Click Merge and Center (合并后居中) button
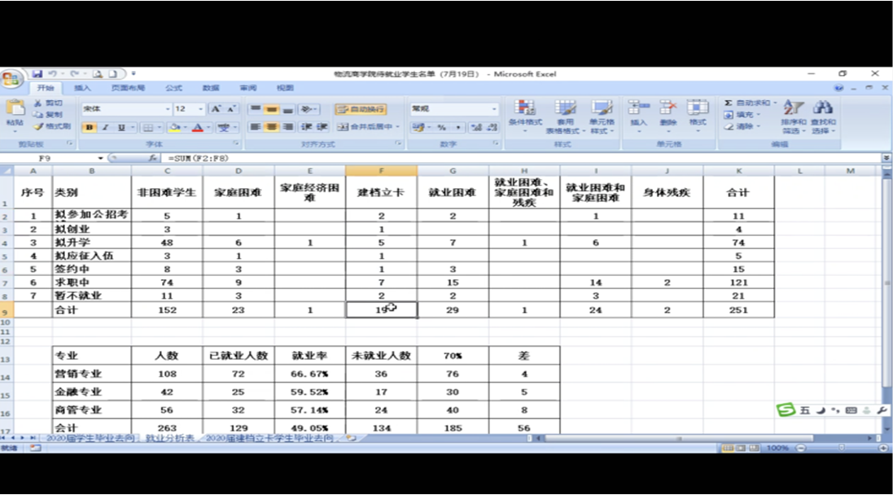The width and height of the screenshot is (893, 495). tap(365, 127)
